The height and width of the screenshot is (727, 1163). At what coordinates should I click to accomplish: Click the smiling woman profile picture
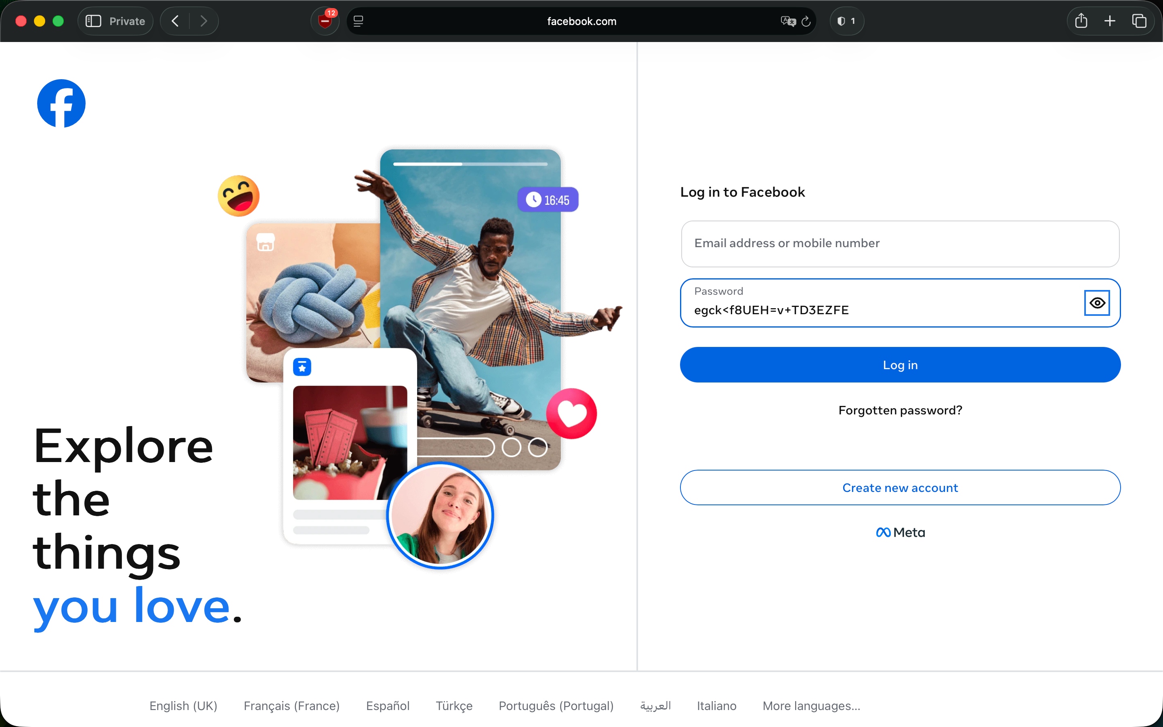(440, 515)
